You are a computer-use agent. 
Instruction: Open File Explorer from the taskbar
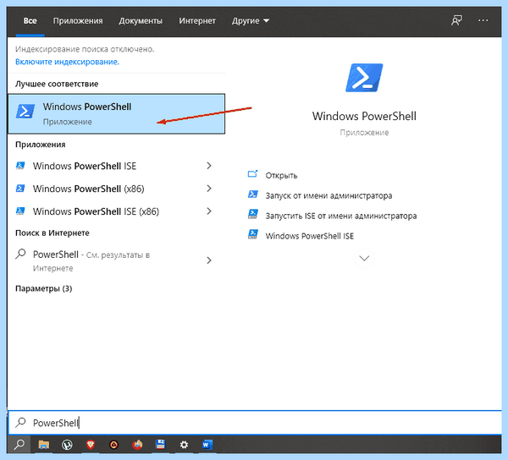(x=44, y=445)
